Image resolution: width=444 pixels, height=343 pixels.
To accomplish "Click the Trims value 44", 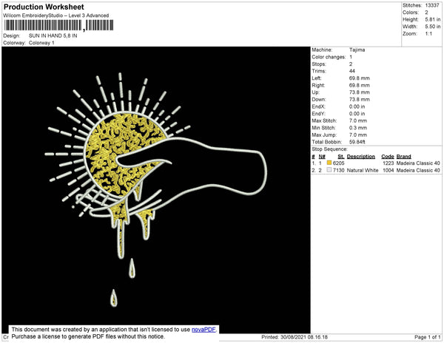I will [x=352, y=71].
